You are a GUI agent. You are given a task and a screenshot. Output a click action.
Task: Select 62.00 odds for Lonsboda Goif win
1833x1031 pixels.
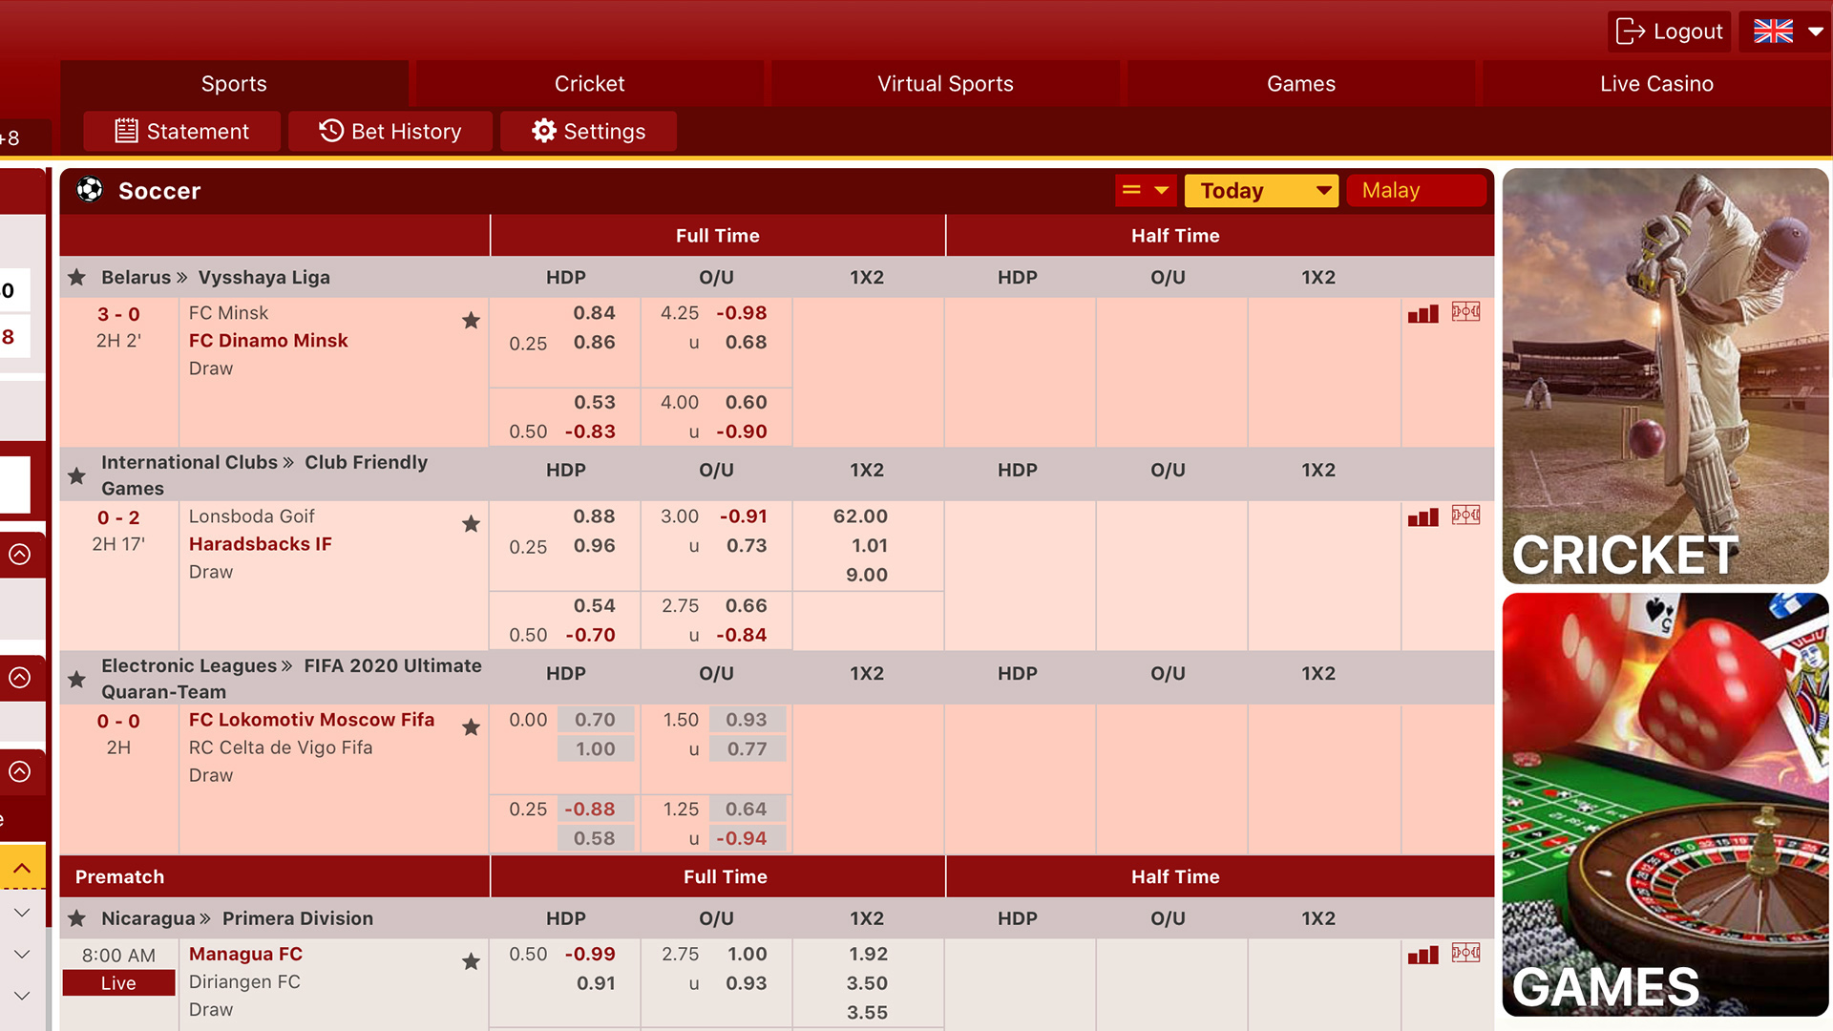(860, 516)
